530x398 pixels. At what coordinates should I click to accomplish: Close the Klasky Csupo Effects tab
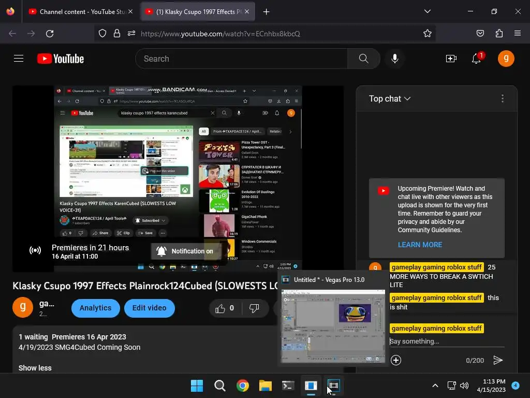pyautogui.click(x=247, y=11)
